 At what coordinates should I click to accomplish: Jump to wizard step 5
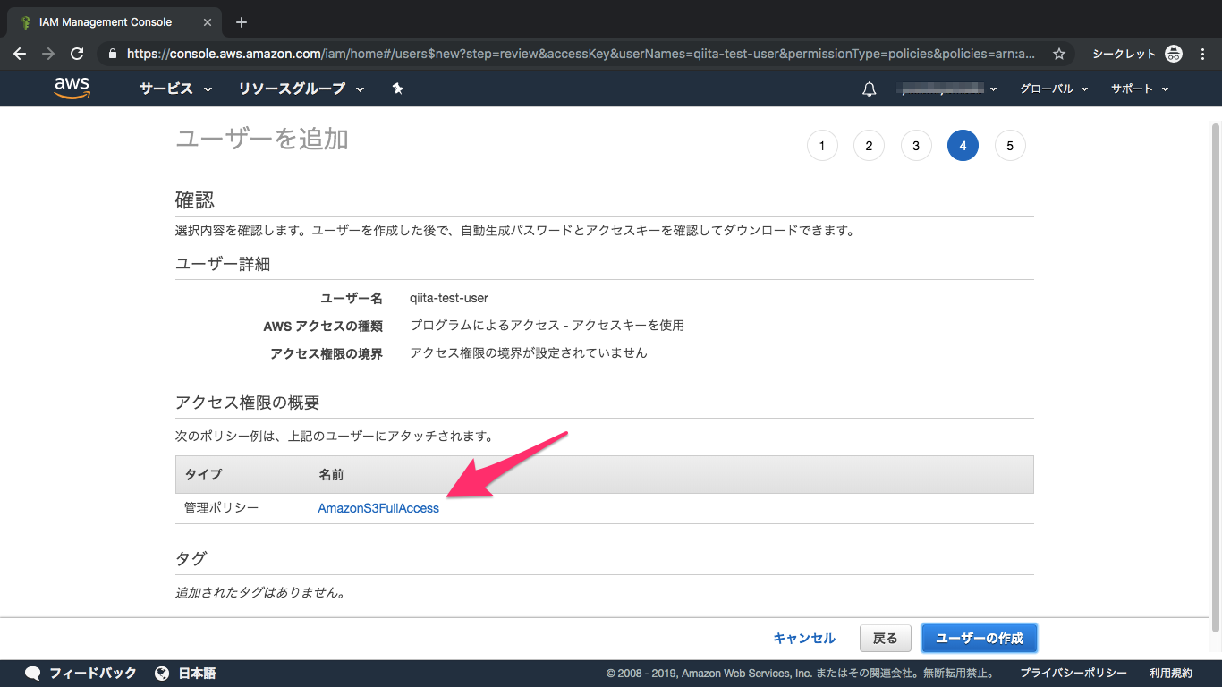1010,146
